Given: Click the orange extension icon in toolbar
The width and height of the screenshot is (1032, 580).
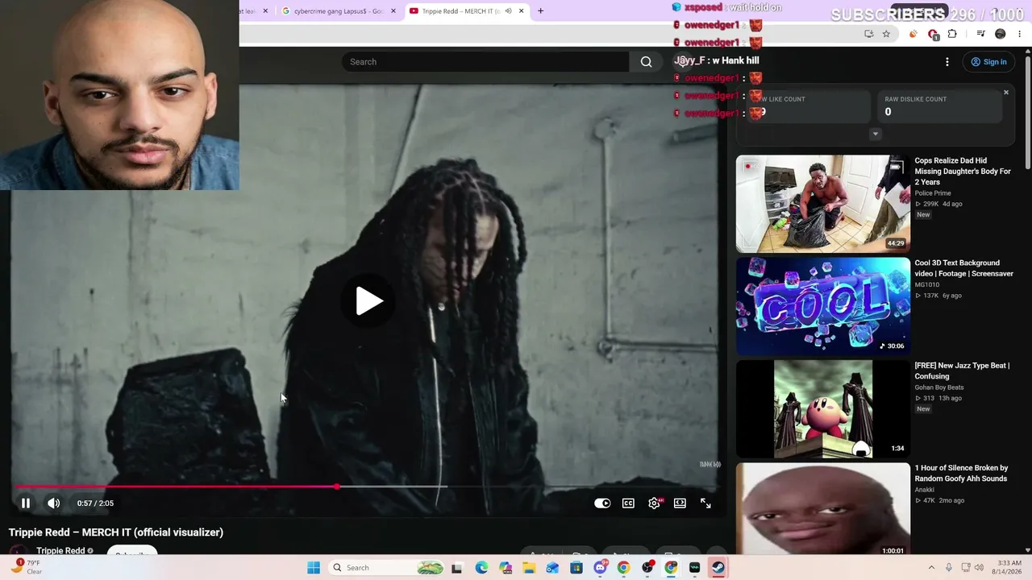Looking at the screenshot, I should tap(913, 34).
